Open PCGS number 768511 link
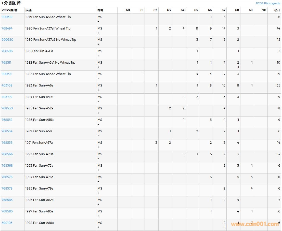The height and width of the screenshot is (231, 282). (x=6, y=63)
